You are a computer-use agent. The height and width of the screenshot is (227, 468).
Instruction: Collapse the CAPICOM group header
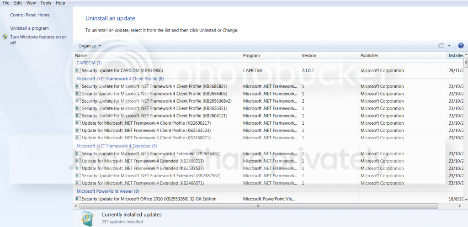[89, 63]
